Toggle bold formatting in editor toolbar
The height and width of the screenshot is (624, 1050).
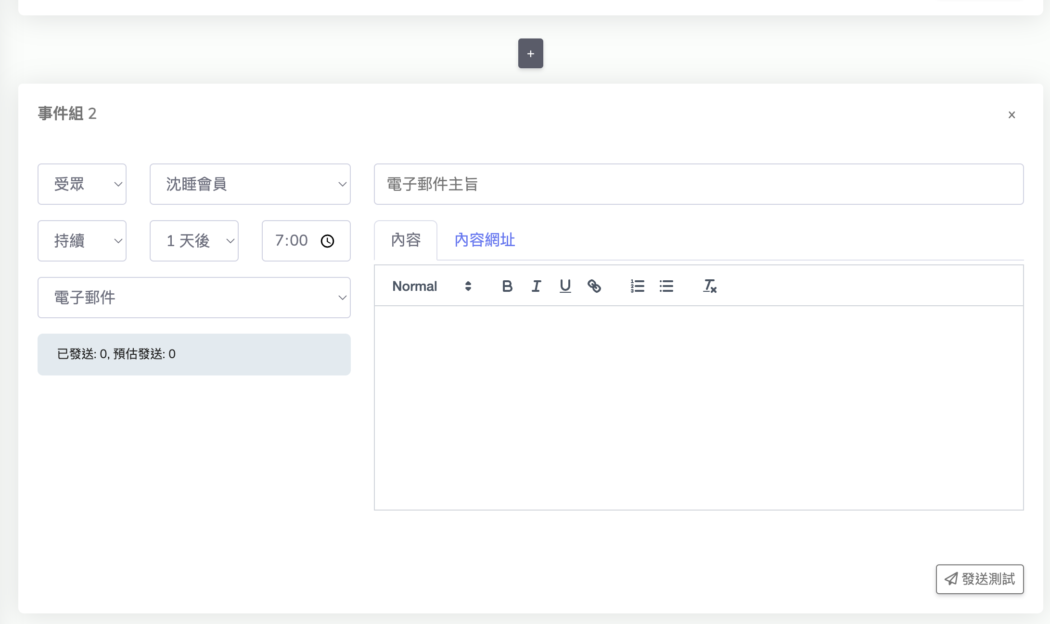coord(507,287)
